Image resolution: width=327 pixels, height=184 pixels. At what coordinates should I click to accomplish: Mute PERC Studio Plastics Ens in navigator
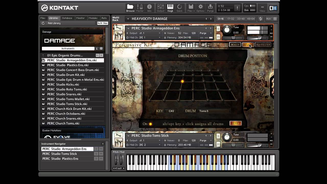101,159
